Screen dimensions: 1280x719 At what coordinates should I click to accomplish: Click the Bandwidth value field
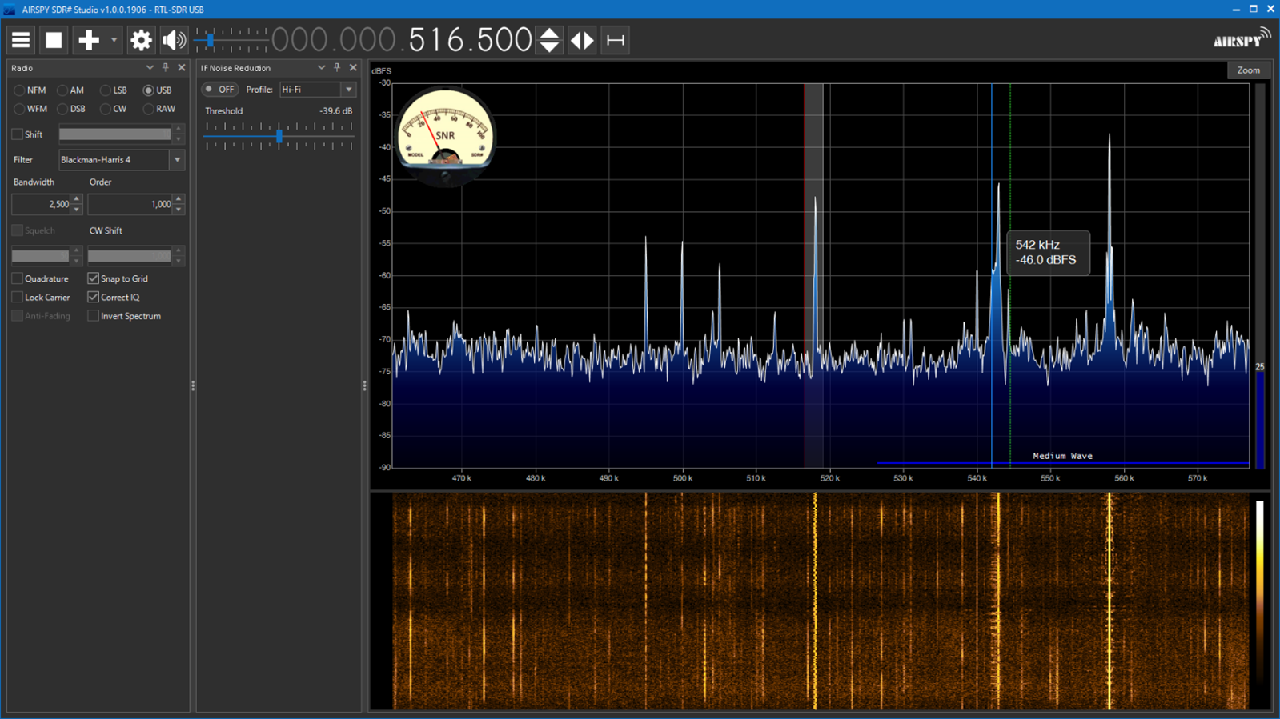[x=41, y=205]
